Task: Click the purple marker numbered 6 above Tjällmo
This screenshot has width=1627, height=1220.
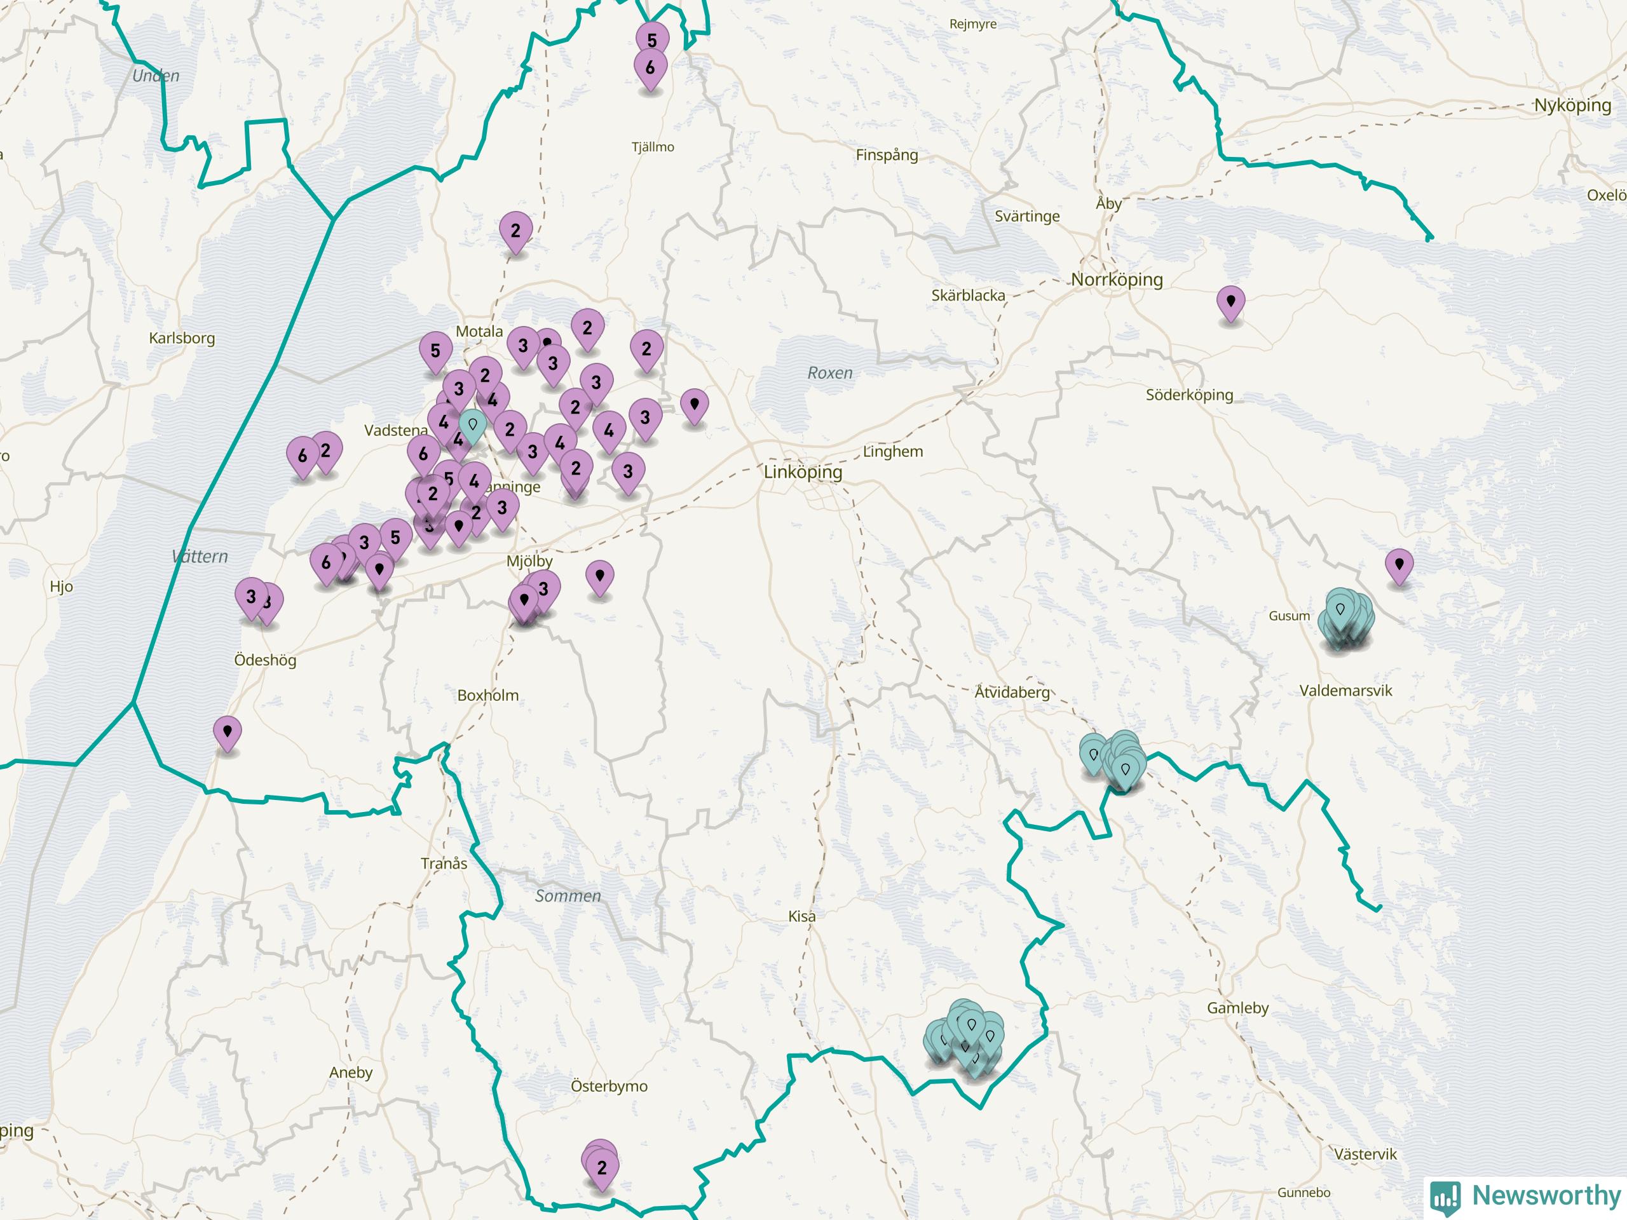Action: [650, 69]
